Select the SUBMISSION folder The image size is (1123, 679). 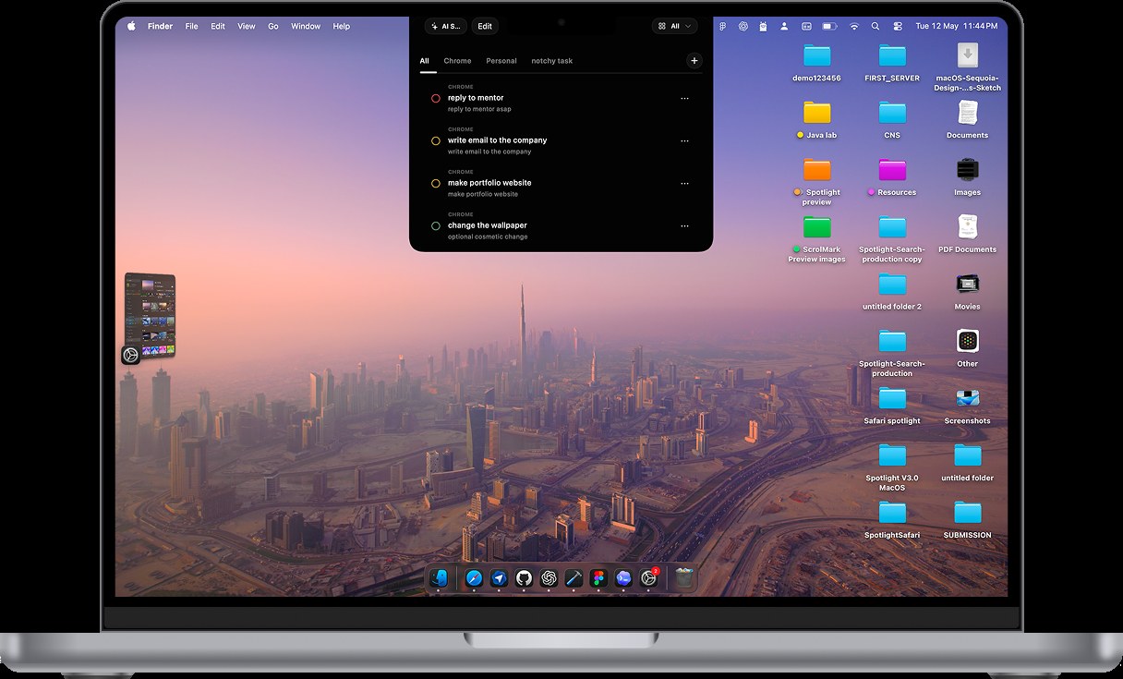click(x=967, y=520)
